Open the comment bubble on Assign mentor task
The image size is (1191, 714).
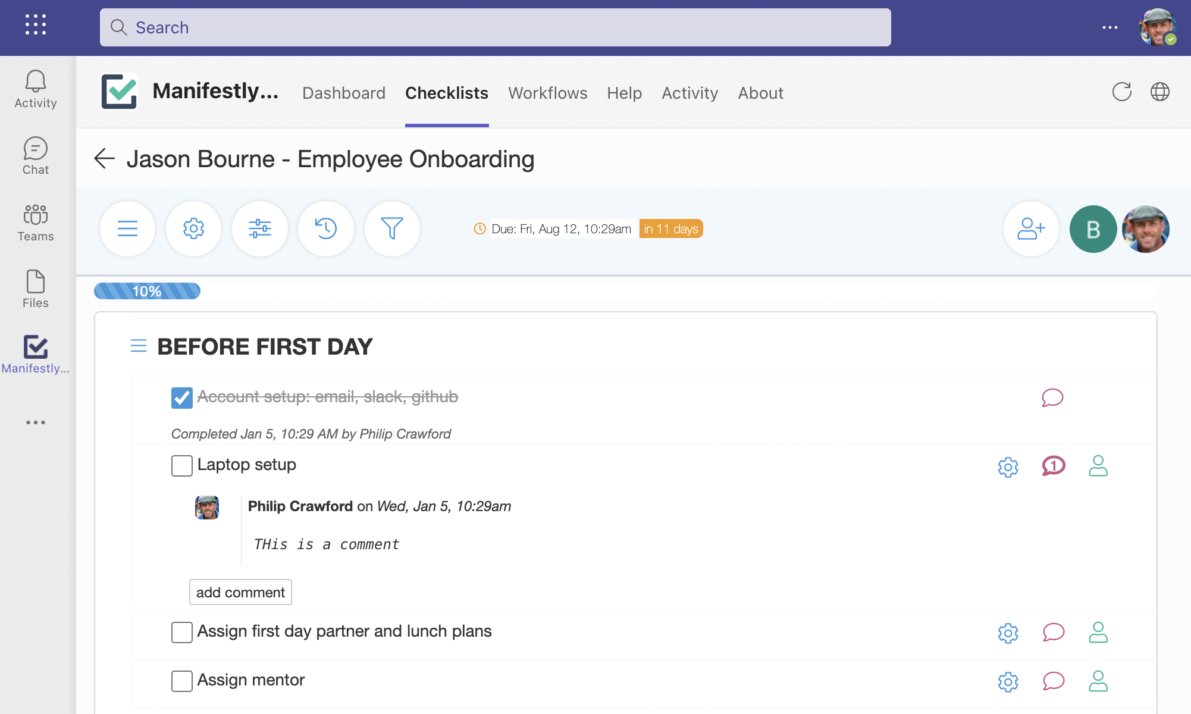tap(1053, 682)
